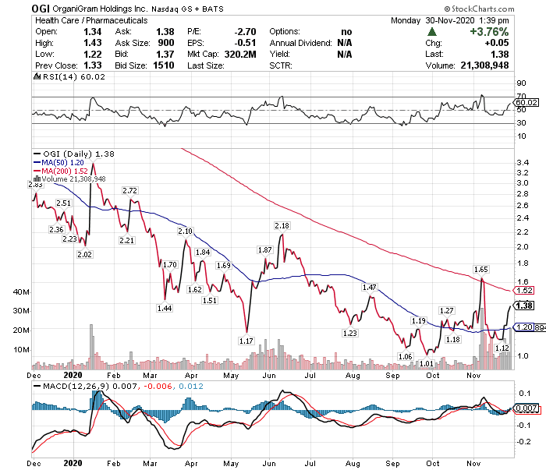Click the Prev Close value 1.33
This screenshot has height=470, width=546.
(93, 65)
